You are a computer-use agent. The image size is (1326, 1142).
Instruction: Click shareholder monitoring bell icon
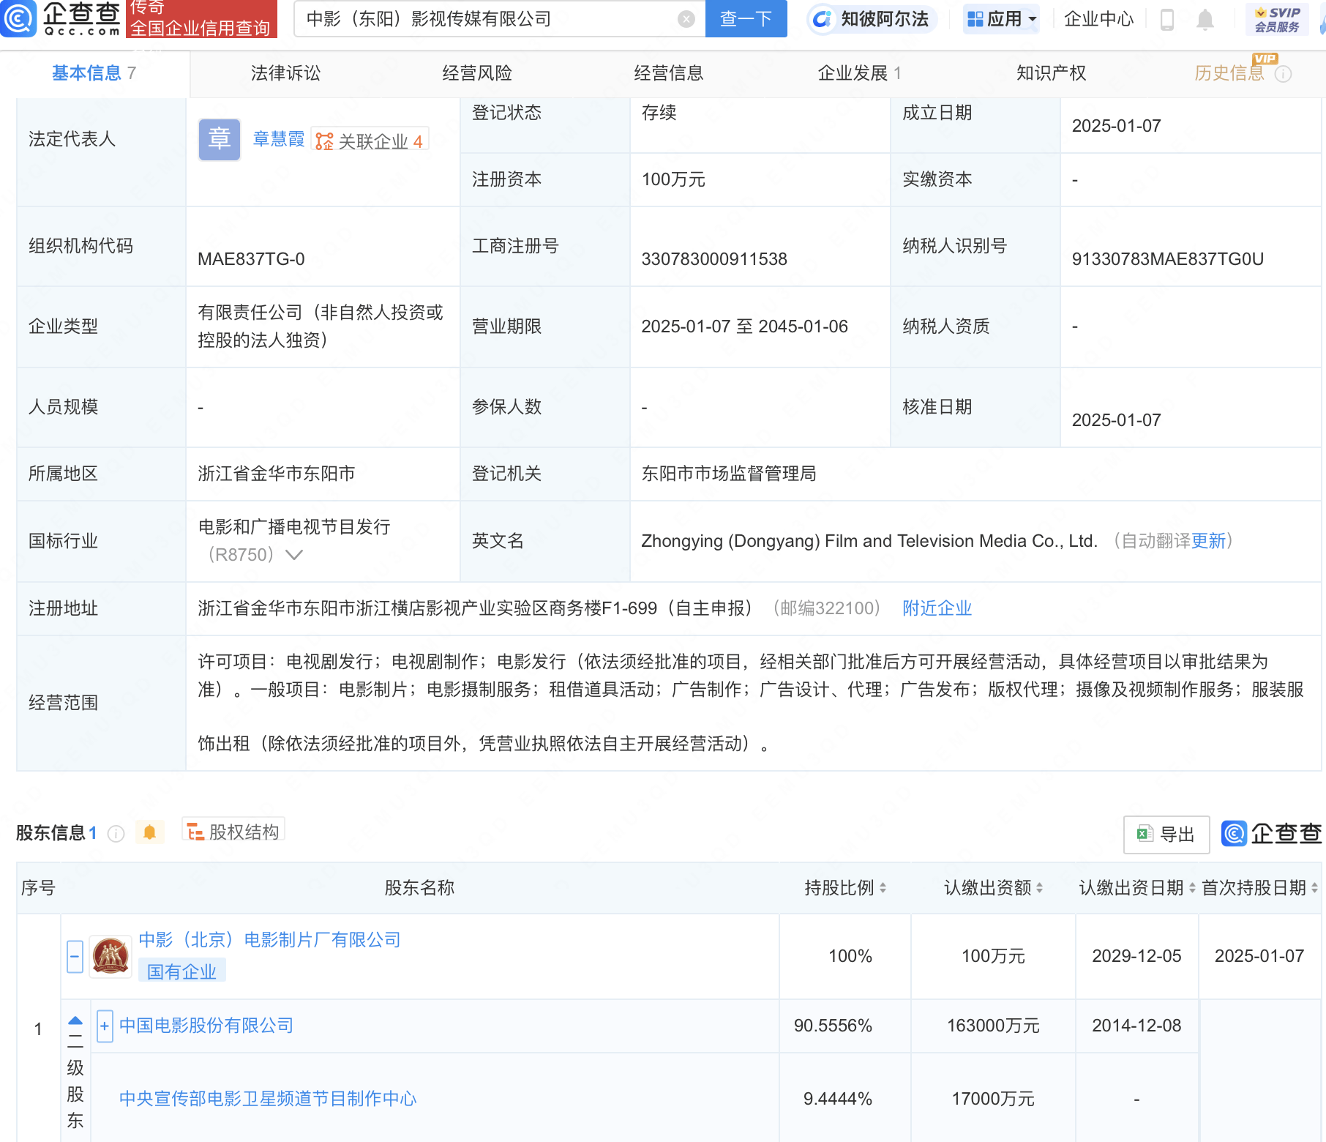point(150,832)
